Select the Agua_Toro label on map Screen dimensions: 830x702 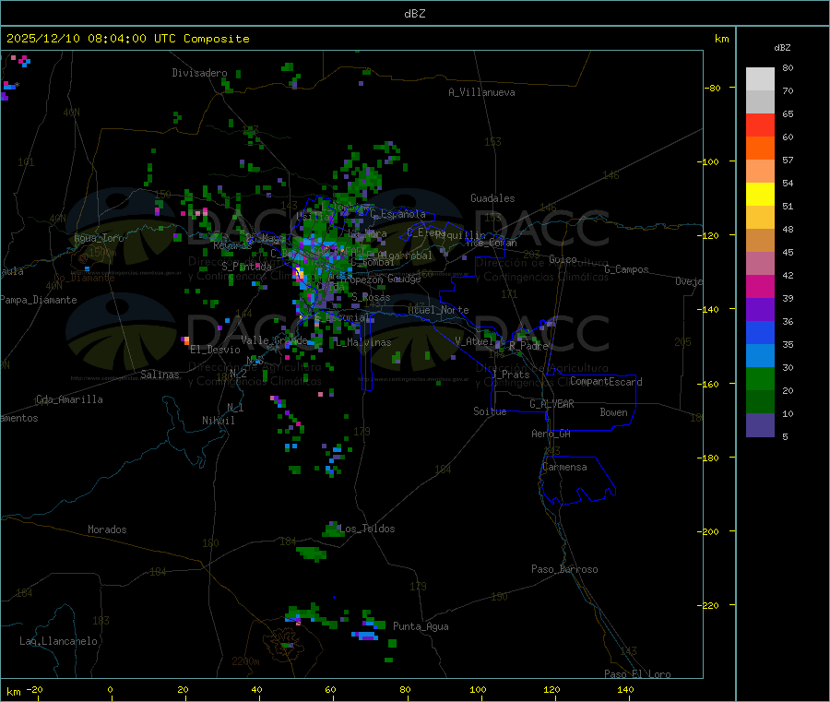point(99,238)
